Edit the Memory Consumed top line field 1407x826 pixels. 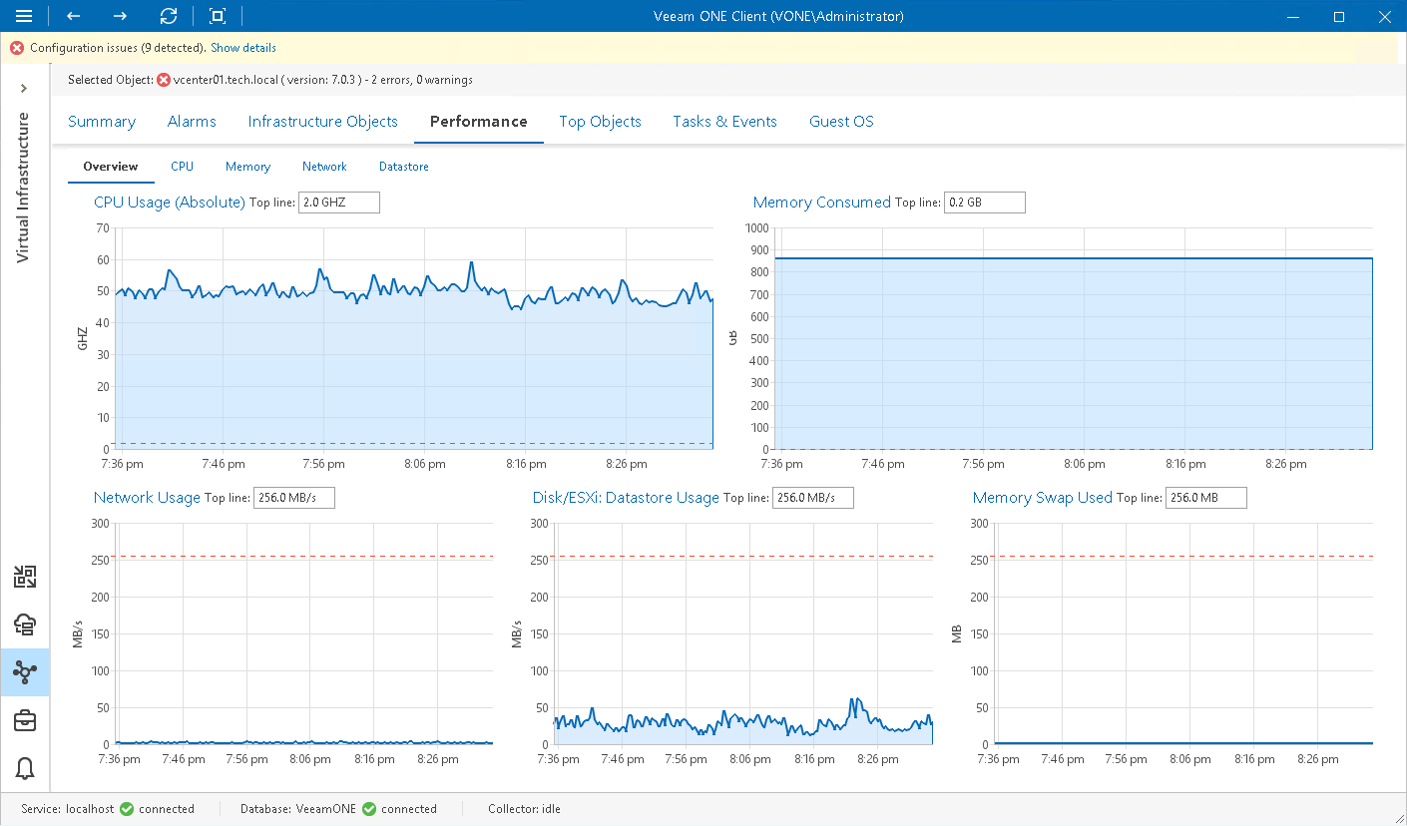click(x=985, y=203)
